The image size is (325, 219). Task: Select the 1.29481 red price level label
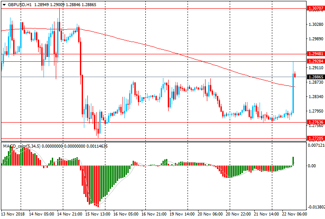coord(316,54)
